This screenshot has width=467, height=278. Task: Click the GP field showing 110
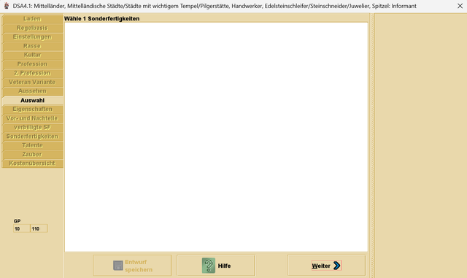point(39,228)
